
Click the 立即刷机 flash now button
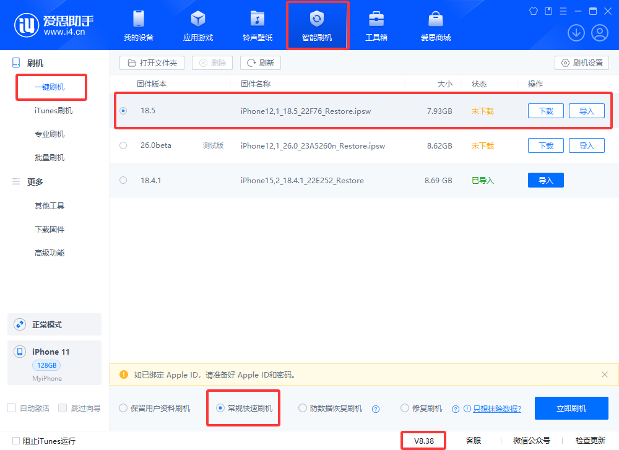click(571, 409)
